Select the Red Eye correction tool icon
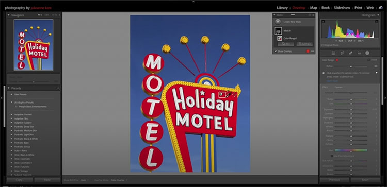The height and width of the screenshot is (187, 387). pos(359,53)
